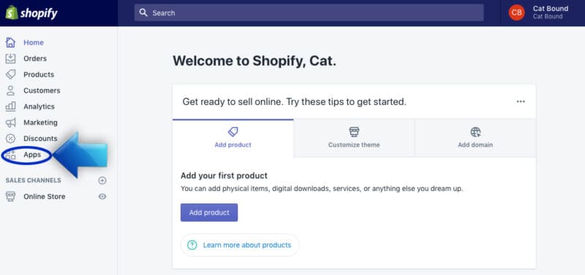Screen dimensions: 585x275
Task: Open the three-dot card options menu
Action: click(521, 101)
